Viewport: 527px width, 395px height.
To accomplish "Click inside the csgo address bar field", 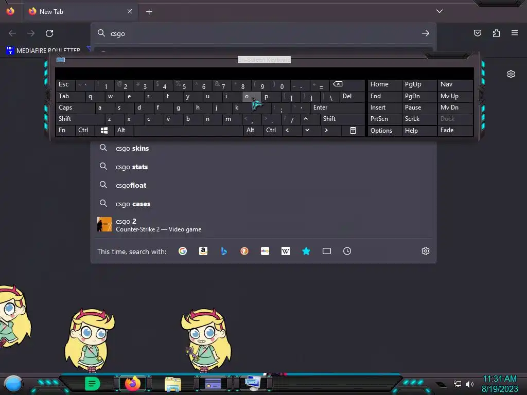I will pos(263,33).
